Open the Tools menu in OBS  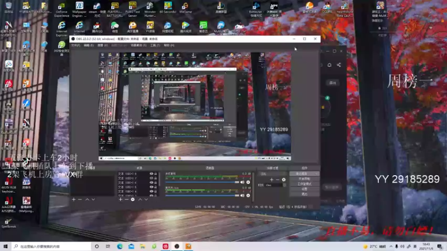(x=155, y=45)
